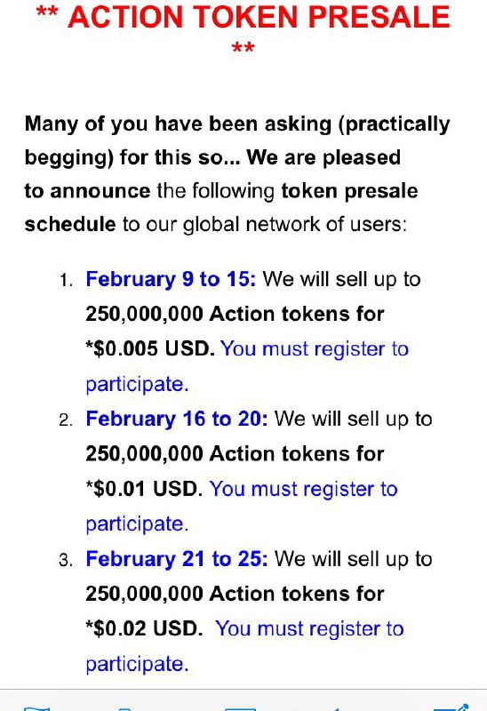487x711 pixels.
Task: Tap the move-to-folder icon in the bottom toolbar
Action: pos(124,708)
